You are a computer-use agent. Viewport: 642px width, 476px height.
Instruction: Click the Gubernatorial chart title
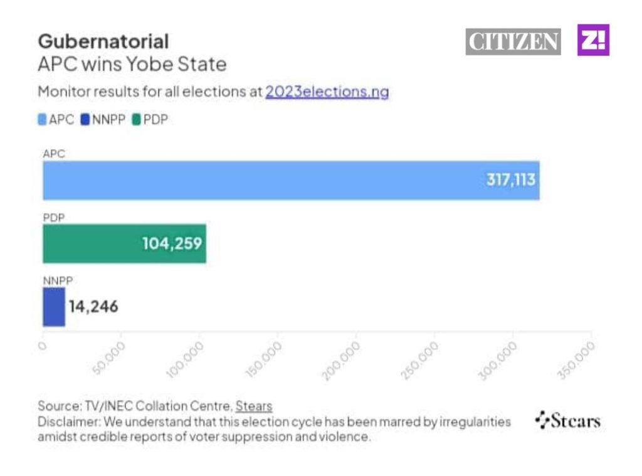[103, 41]
